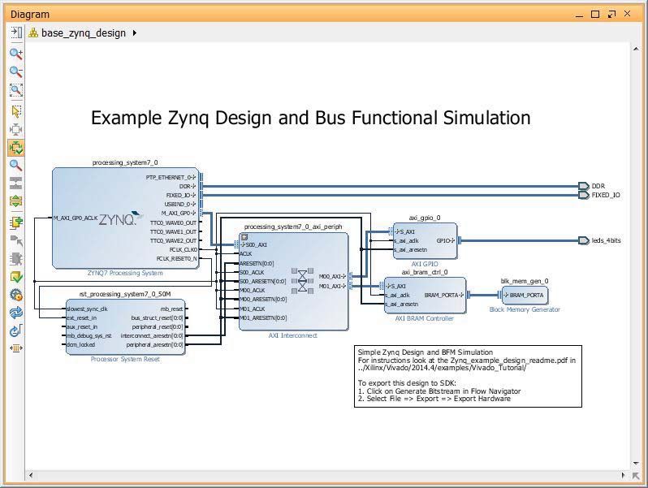The height and width of the screenshot is (488, 648).
Task: Float the Diagram window
Action: click(611, 14)
